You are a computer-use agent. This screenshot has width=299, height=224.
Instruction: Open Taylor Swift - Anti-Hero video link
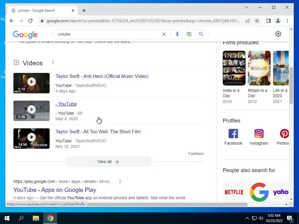pos(102,76)
